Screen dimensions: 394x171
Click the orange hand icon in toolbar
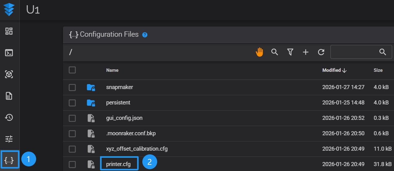click(259, 52)
